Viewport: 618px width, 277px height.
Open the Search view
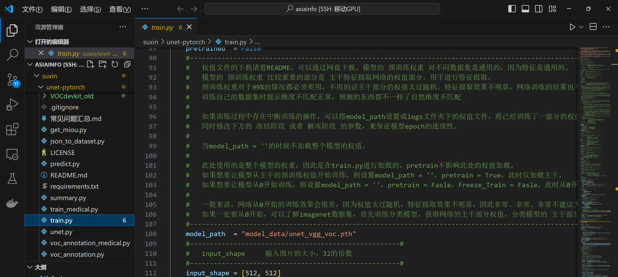[x=12, y=54]
